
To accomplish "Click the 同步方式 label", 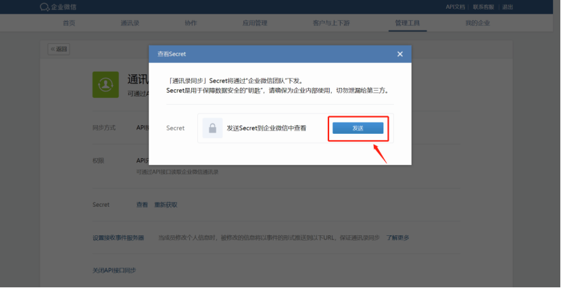I will [104, 128].
